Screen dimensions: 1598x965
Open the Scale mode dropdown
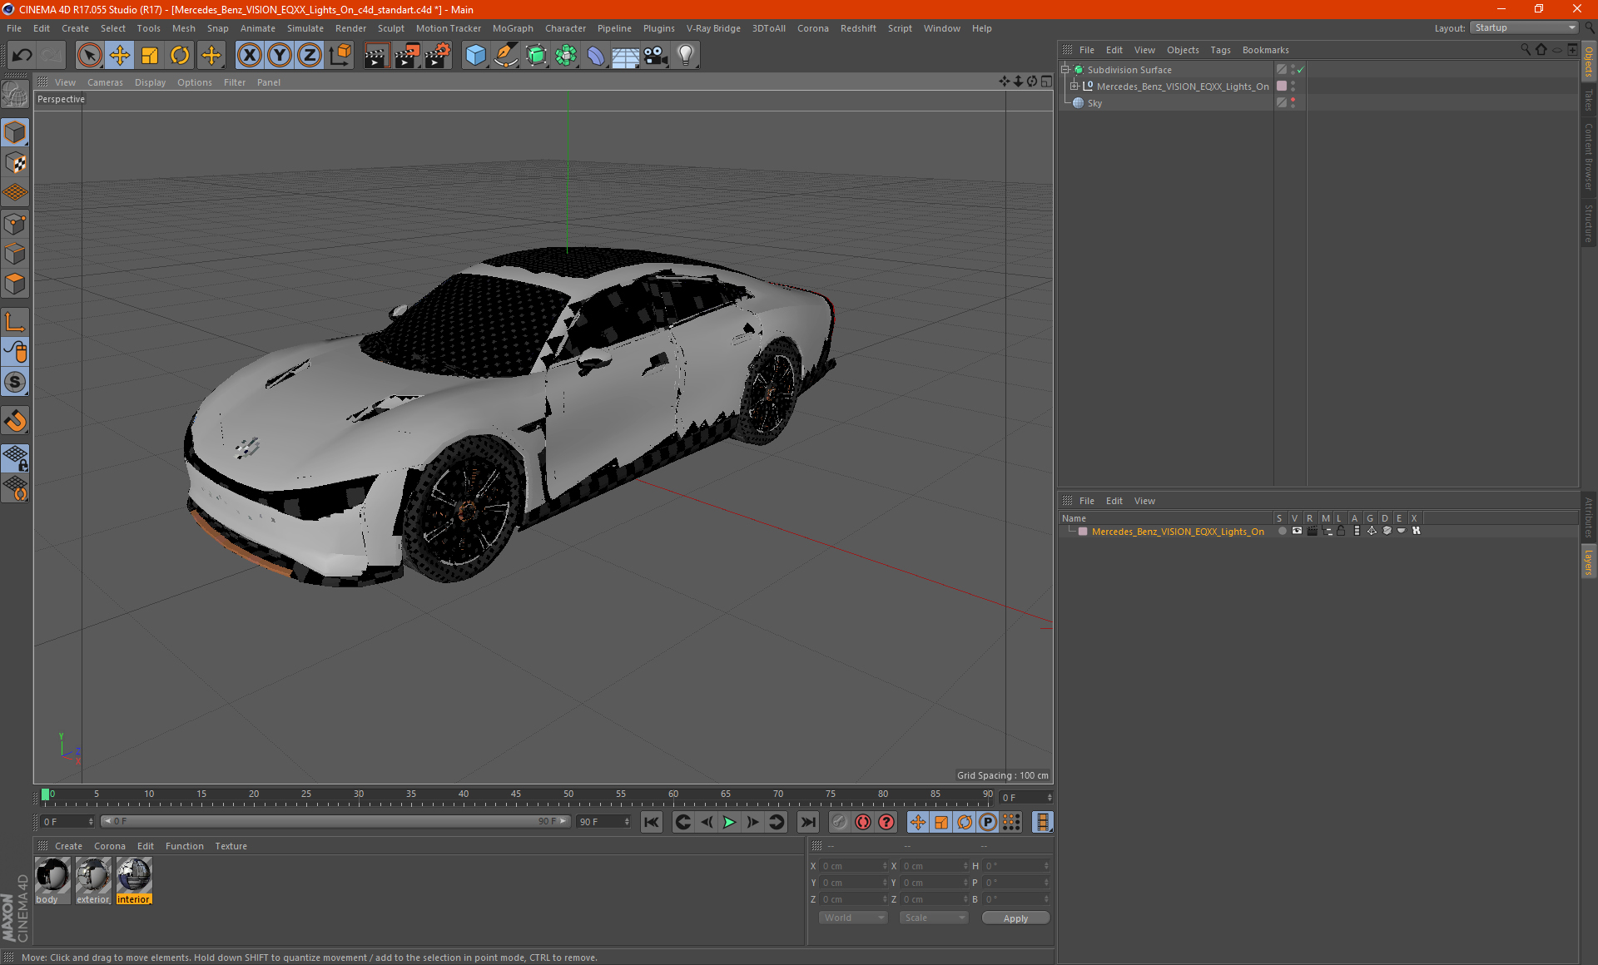coord(934,918)
